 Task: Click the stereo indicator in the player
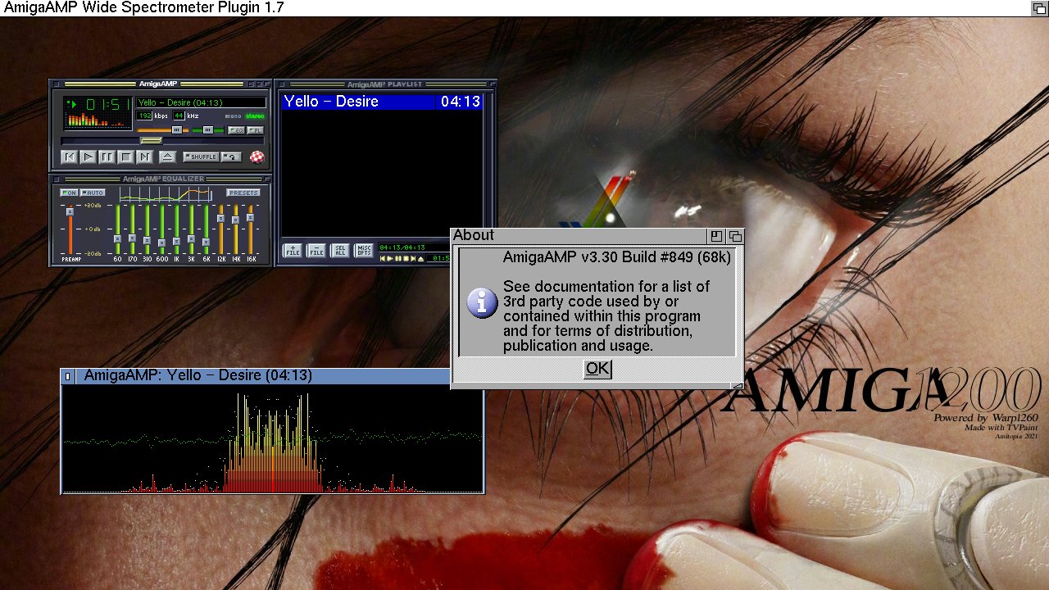click(x=255, y=116)
